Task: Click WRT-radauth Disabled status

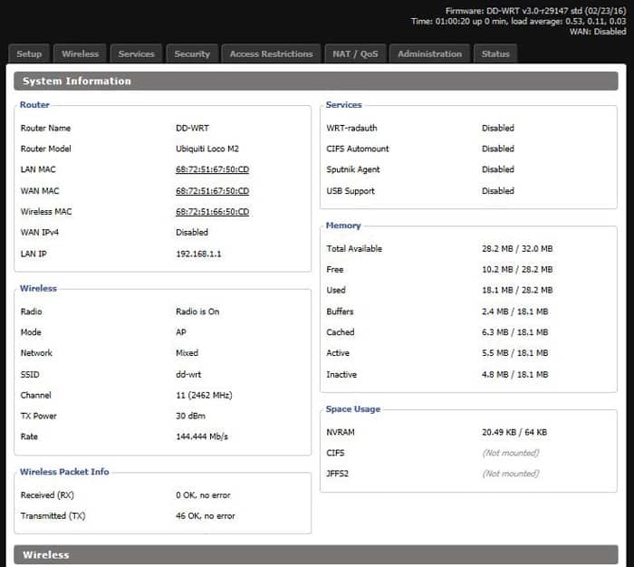Action: pyautogui.click(x=498, y=129)
